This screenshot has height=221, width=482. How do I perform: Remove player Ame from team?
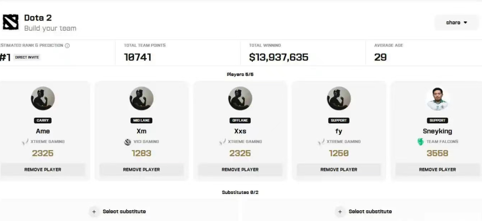tap(43, 169)
